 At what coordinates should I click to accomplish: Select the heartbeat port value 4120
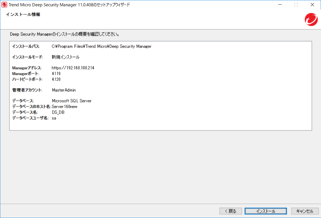click(56, 79)
